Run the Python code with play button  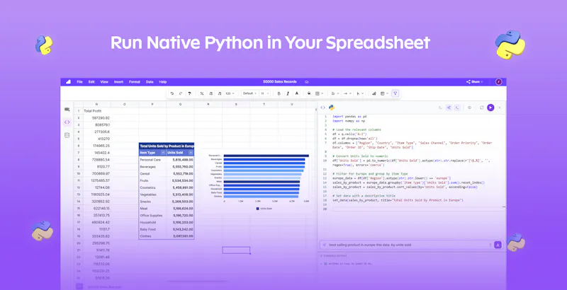click(490, 108)
